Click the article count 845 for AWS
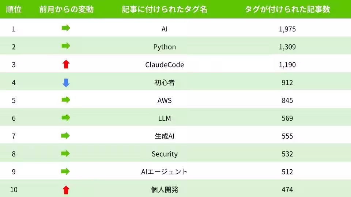Screen dimensions: 351x197 click(x=287, y=100)
